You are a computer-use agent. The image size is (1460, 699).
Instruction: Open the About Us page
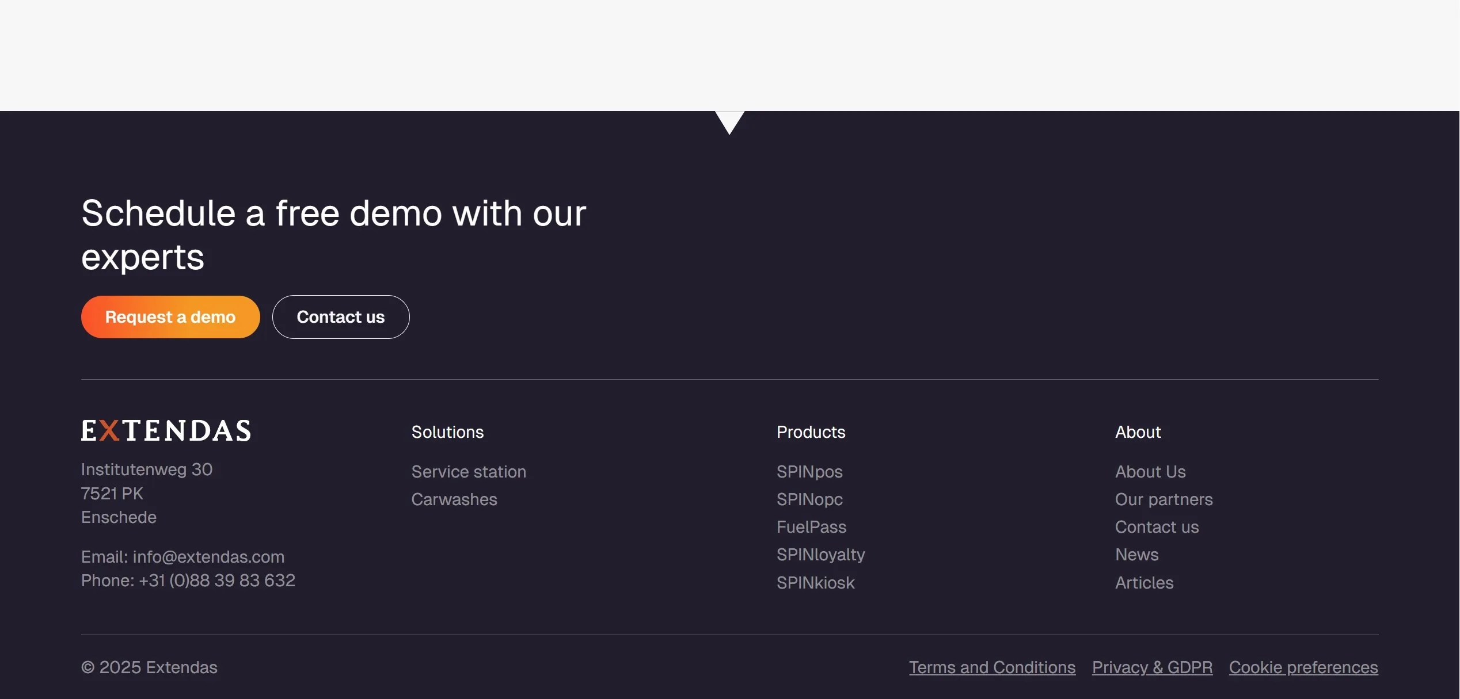[x=1150, y=472]
